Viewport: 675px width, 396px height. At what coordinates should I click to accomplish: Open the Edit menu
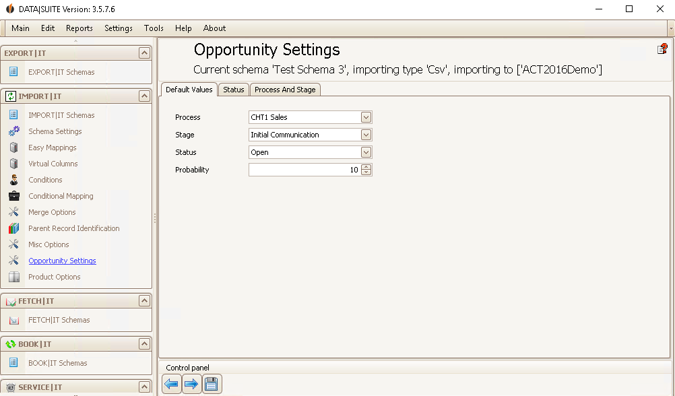48,28
